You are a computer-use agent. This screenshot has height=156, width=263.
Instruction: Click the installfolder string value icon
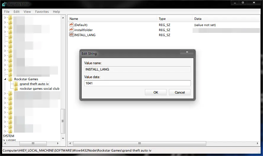[x=71, y=30]
